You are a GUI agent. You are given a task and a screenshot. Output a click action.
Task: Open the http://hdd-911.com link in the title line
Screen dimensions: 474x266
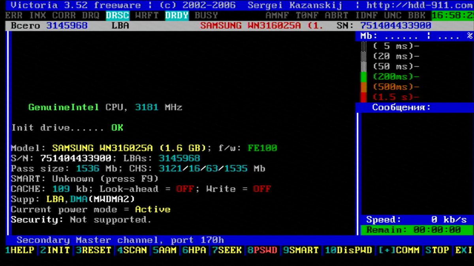coord(419,6)
